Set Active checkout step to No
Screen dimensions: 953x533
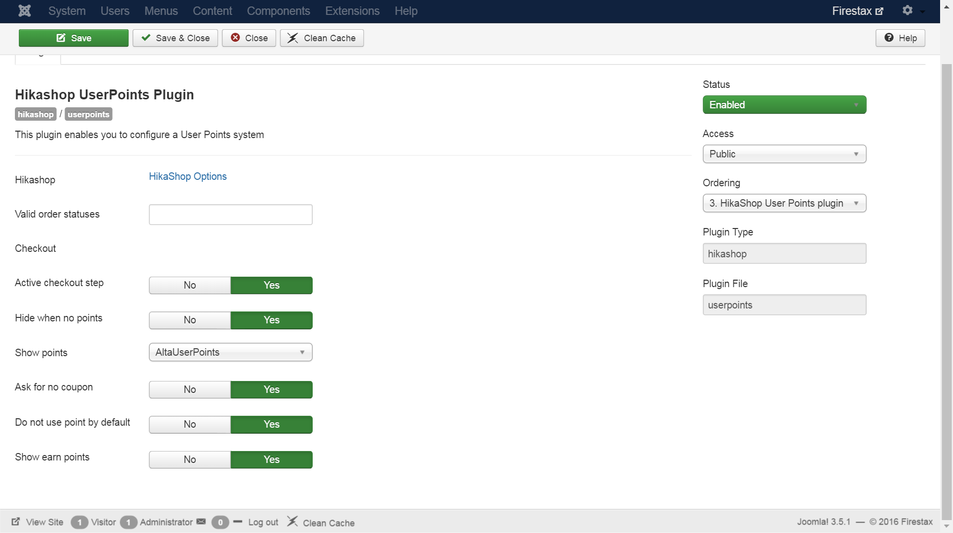pyautogui.click(x=190, y=285)
